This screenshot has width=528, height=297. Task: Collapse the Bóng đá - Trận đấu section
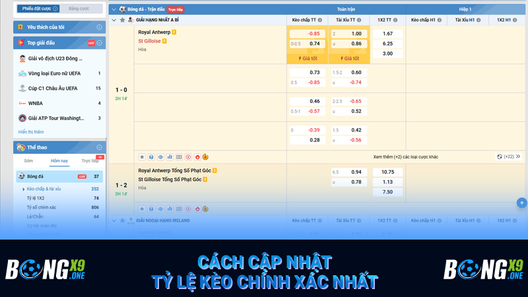(x=114, y=10)
